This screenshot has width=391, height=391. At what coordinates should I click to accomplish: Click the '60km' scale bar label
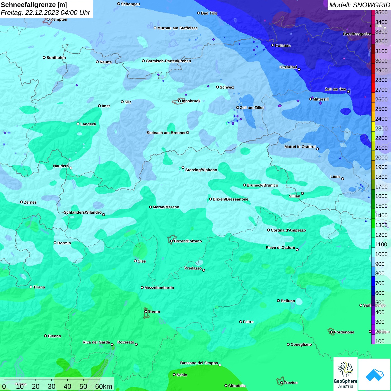point(104,386)
